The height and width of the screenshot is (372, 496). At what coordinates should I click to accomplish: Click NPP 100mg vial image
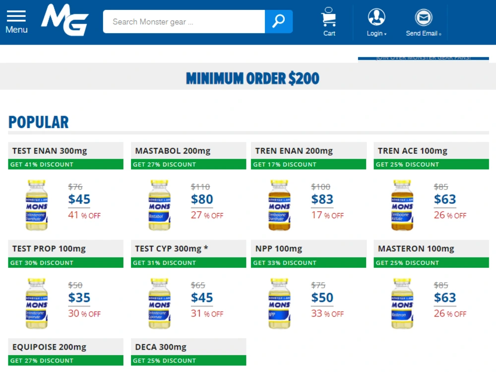(279, 304)
